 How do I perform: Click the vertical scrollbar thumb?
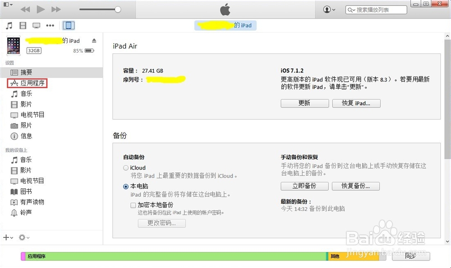pyautogui.click(x=447, y=99)
